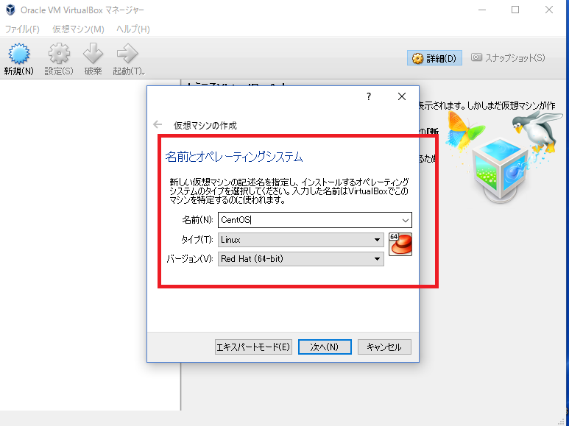Click the 新規(N) new machine icon

[x=19, y=54]
